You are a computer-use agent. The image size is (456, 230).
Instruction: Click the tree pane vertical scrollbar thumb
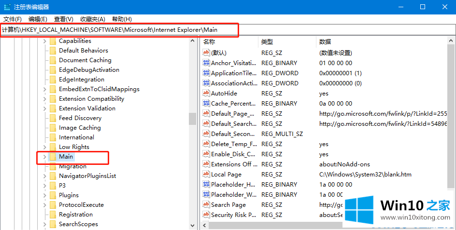[193, 119]
